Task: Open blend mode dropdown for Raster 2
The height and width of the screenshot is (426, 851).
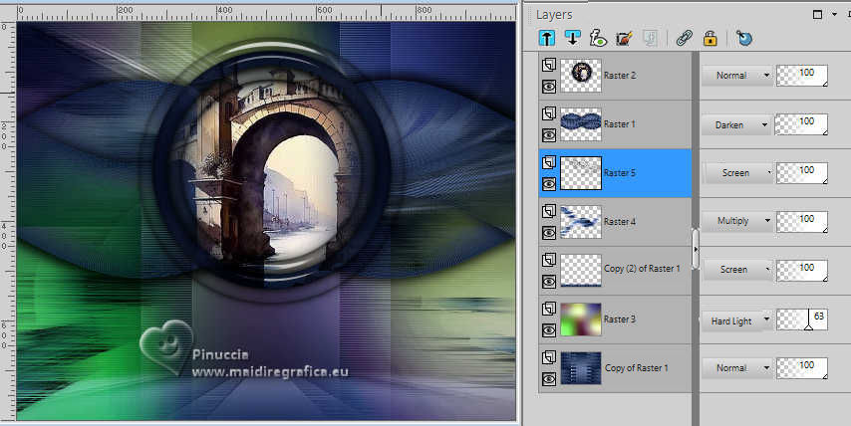Action: click(736, 76)
